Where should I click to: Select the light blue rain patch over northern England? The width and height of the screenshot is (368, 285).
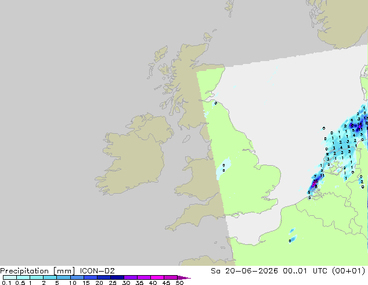point(223,168)
